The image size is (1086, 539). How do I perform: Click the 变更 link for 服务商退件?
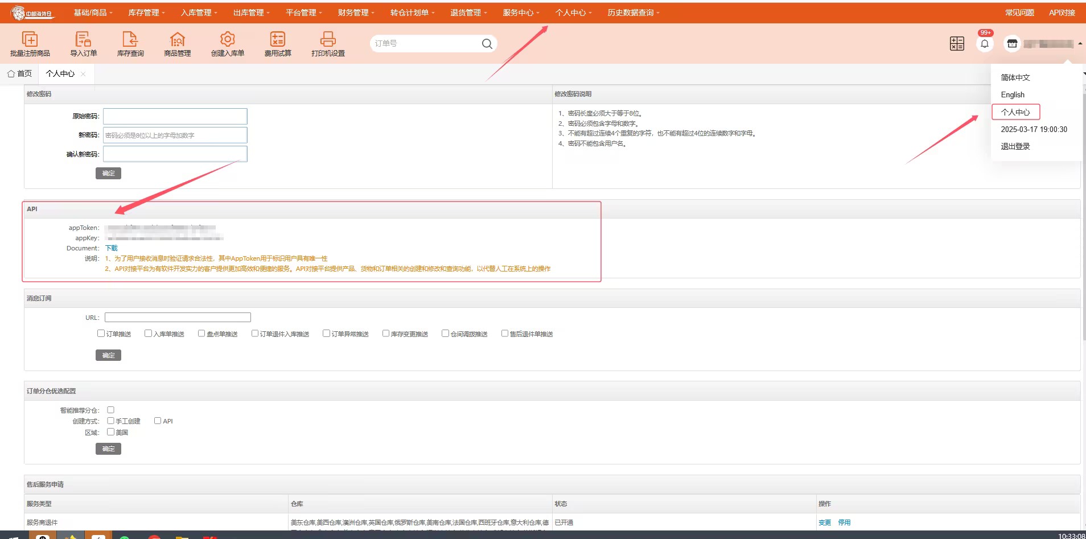[x=825, y=522]
